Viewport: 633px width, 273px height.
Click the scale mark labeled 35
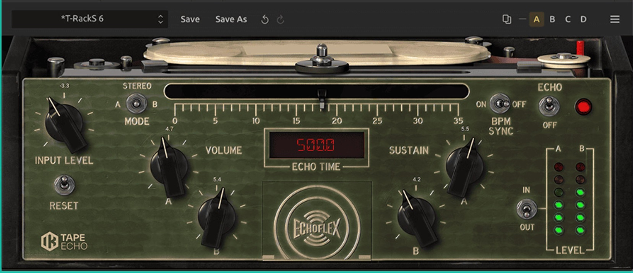tap(458, 121)
